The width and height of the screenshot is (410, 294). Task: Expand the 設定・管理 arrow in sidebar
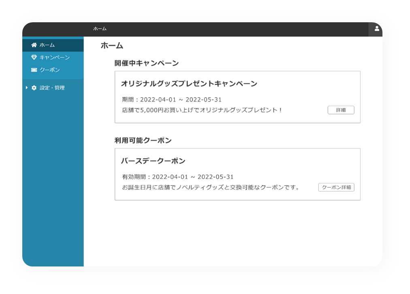[27, 88]
